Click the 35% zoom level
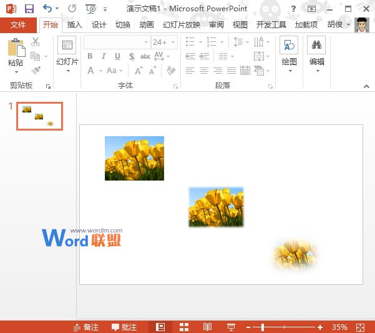The image size is (375, 333). [x=339, y=327]
